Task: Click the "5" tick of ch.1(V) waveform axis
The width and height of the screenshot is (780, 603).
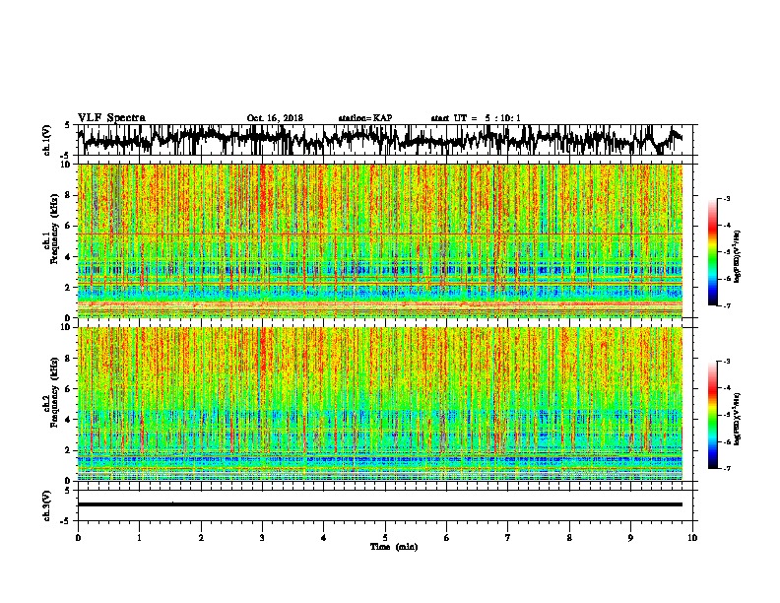Action: tap(68, 125)
